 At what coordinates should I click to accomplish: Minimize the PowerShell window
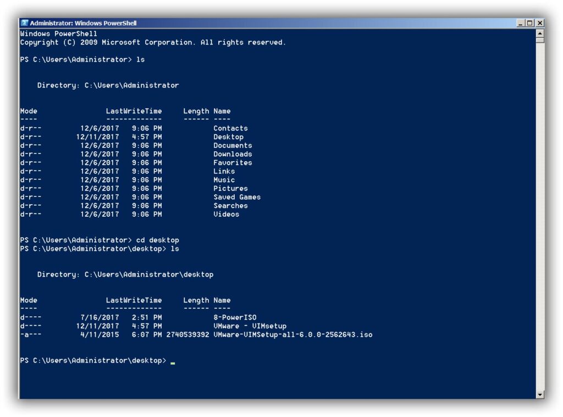coord(521,23)
